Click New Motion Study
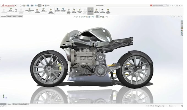Screen dimensions: 187x110 (x=68, y=11)
